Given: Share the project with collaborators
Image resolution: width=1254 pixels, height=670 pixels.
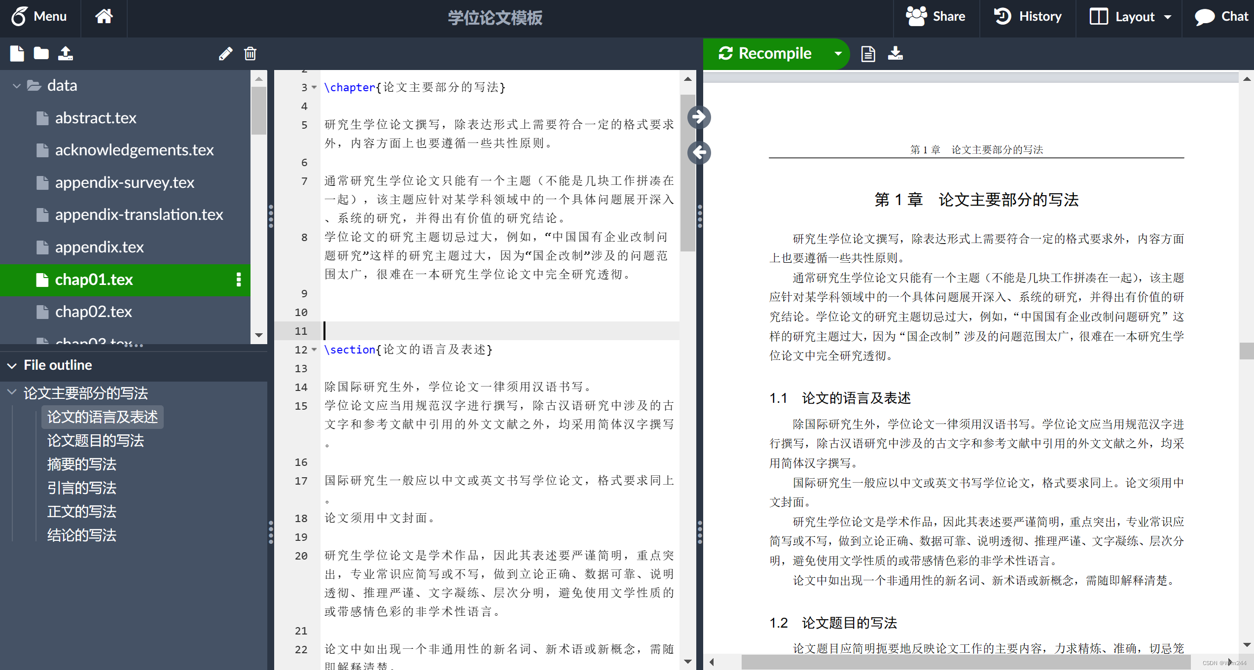Looking at the screenshot, I should point(935,16).
